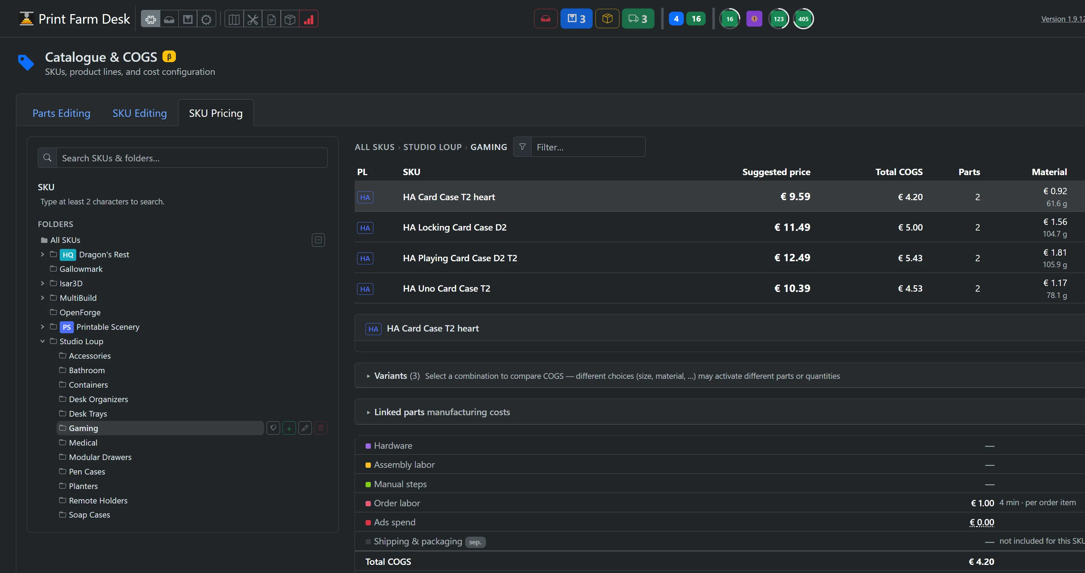
Task: Click the GAMING breadcrumb
Action: 488,147
